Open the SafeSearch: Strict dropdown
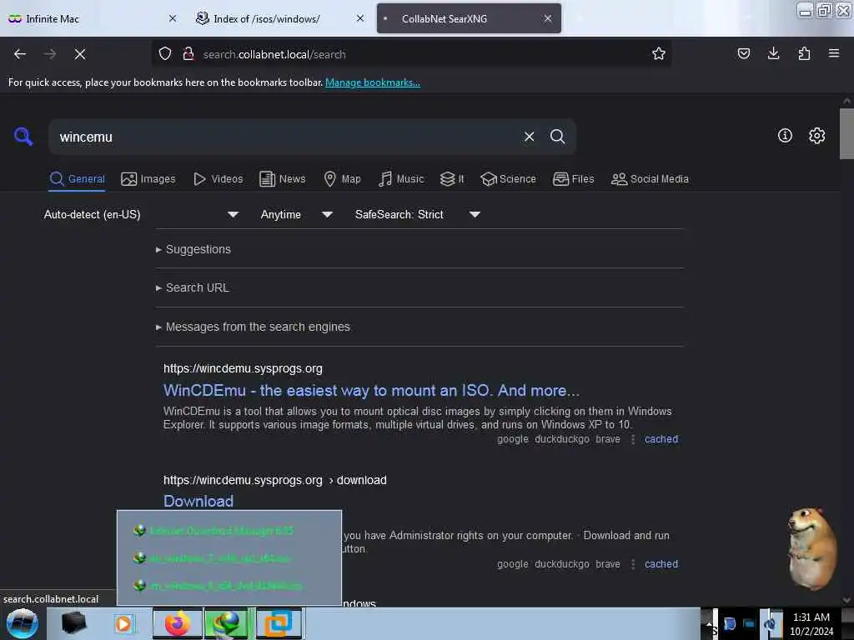Image resolution: width=854 pixels, height=640 pixels. tap(417, 214)
